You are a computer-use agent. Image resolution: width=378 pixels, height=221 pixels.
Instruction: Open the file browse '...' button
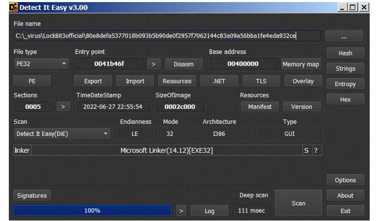[344, 36]
